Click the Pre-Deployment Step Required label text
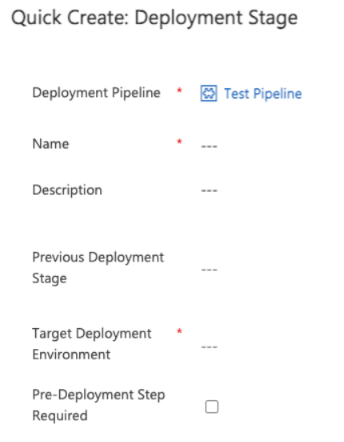This screenshot has width=344, height=442. click(98, 405)
